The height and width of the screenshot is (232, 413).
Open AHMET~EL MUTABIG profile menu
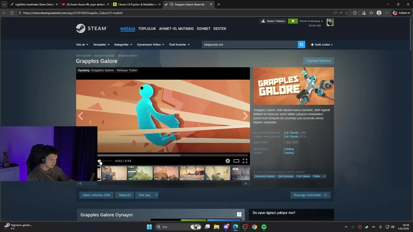pos(176,29)
